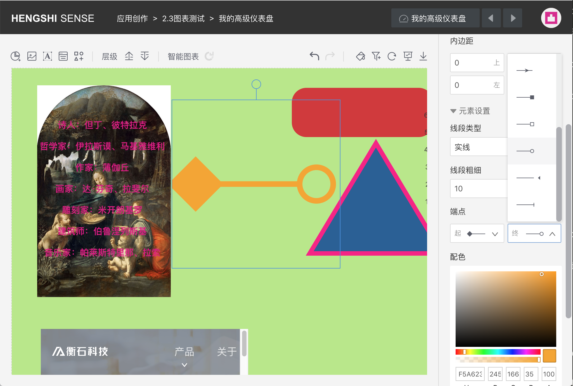Screen dimensions: 573x386
Task: Collapse the 终 end endpoint dropdown
Action: [534, 233]
